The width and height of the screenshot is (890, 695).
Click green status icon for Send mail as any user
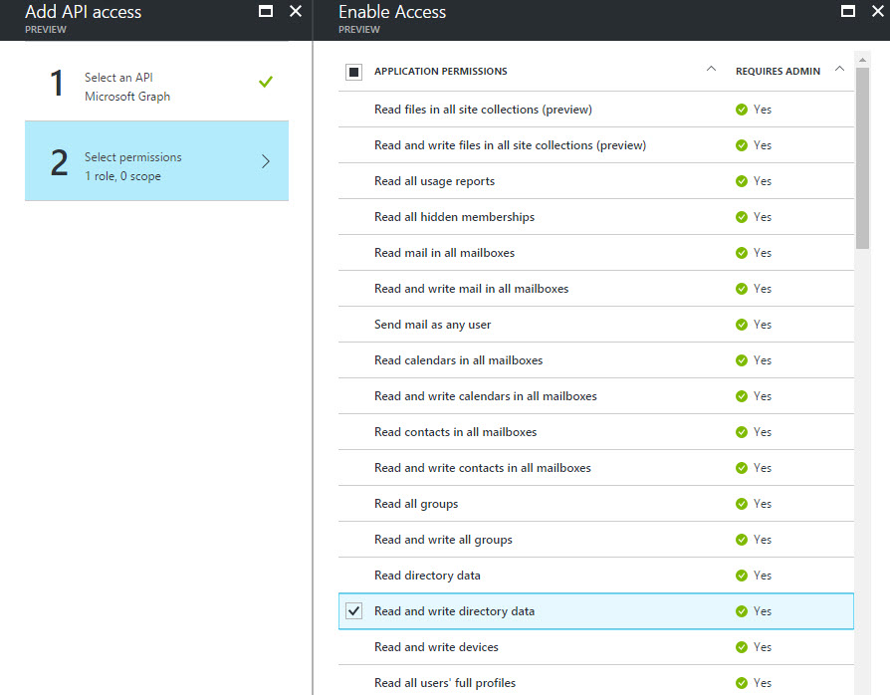click(x=742, y=325)
